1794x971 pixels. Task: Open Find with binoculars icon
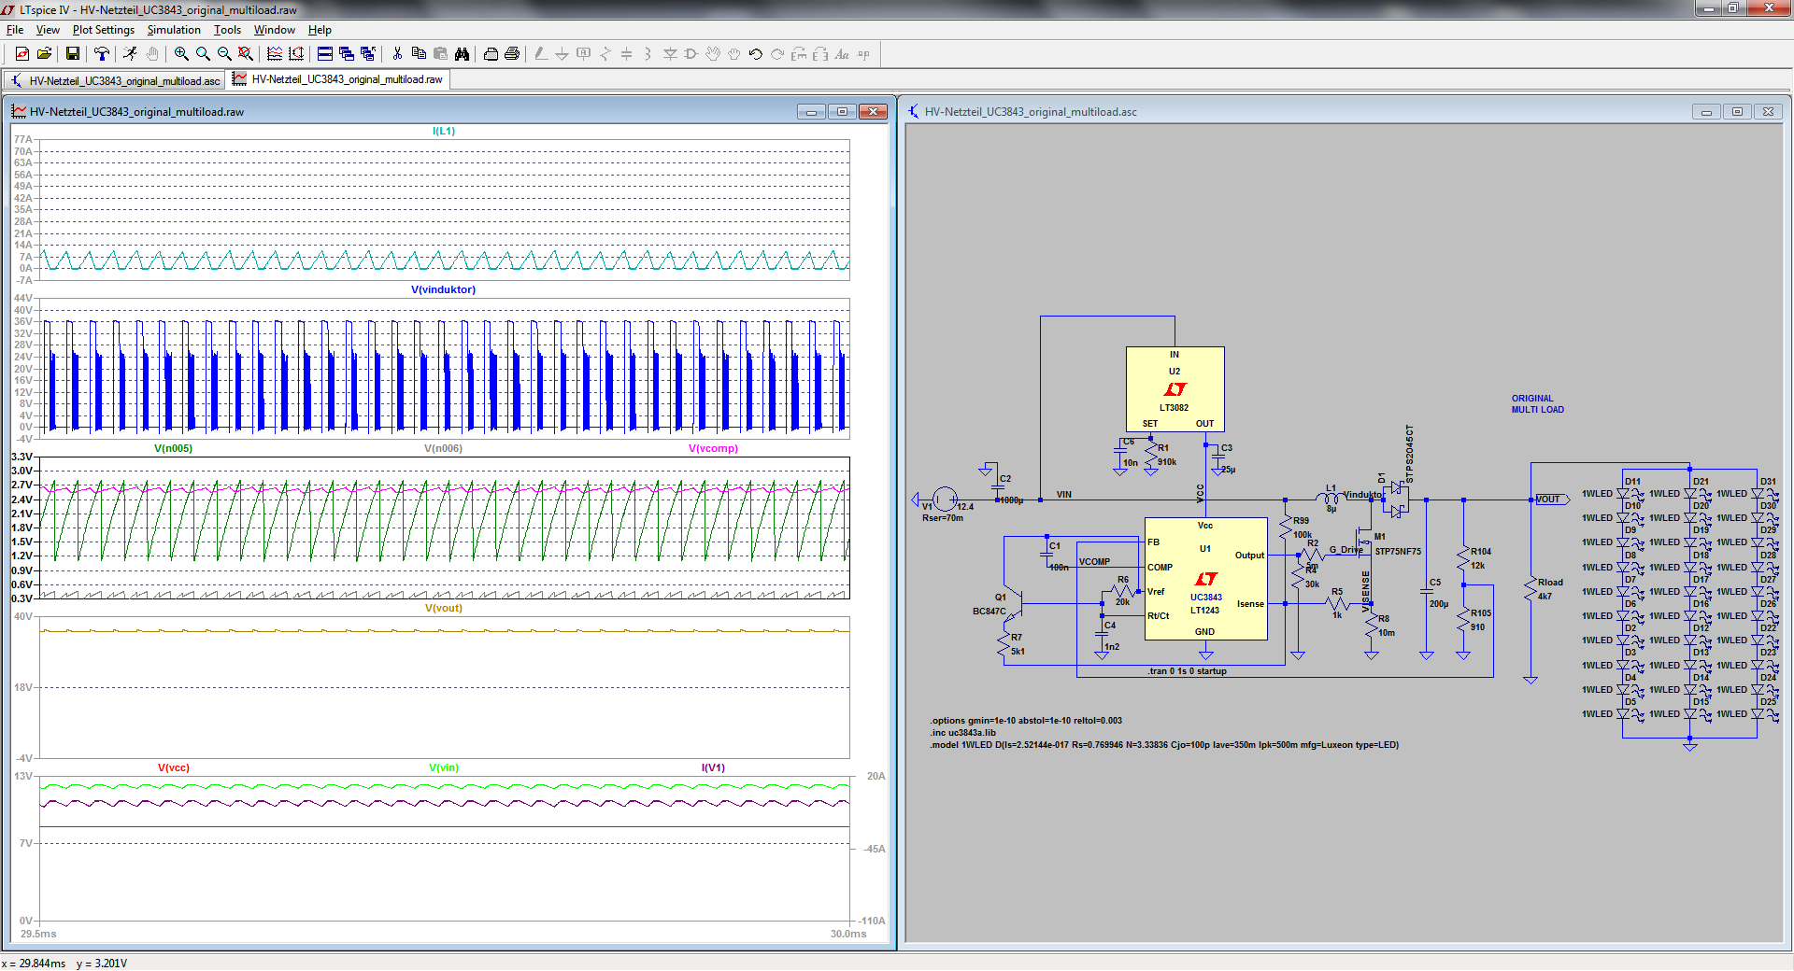point(462,54)
